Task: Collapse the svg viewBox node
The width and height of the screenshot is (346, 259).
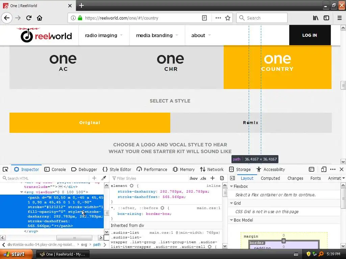Action: click(22, 192)
